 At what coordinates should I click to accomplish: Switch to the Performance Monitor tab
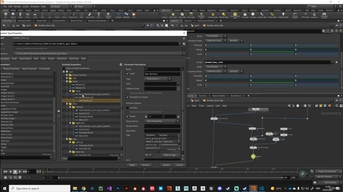tap(206, 21)
